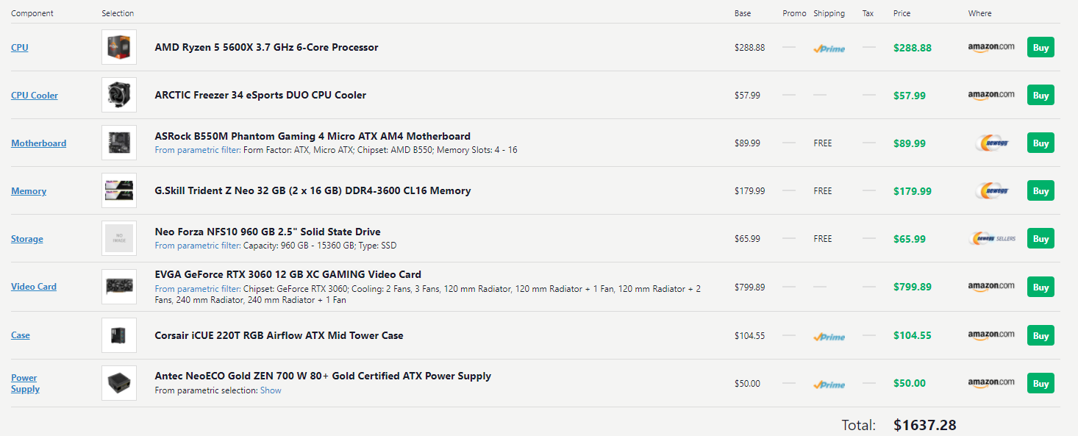The height and width of the screenshot is (436, 1078).
Task: Click the ASRock B550M motherboard thumbnail
Action: pyautogui.click(x=119, y=143)
